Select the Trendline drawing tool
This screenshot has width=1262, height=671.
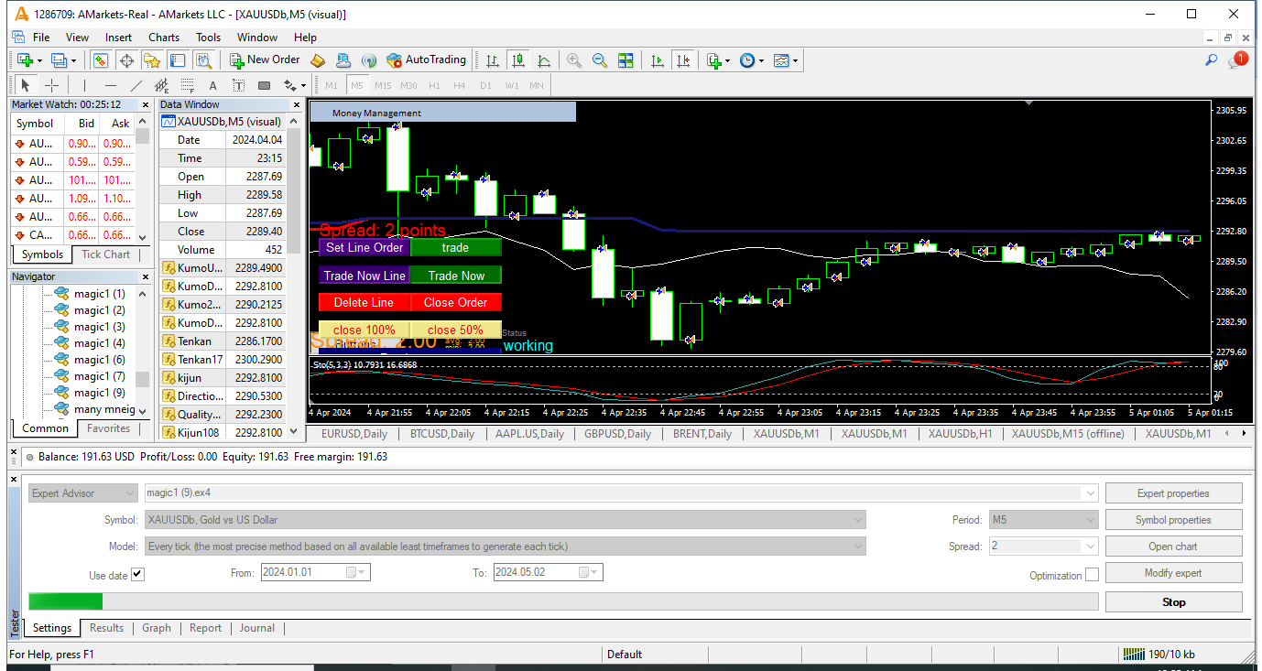pos(136,85)
